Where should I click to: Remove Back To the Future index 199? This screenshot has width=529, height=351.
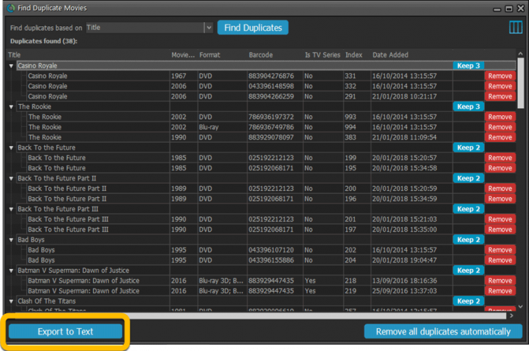pyautogui.click(x=500, y=158)
